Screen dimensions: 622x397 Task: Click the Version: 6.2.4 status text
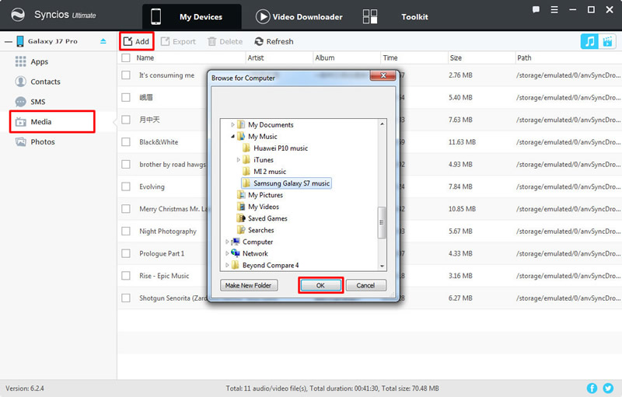(x=25, y=388)
